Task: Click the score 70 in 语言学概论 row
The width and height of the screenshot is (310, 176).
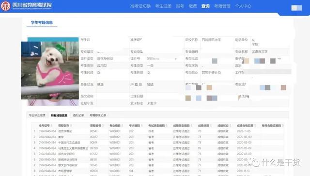Action: click(x=200, y=131)
